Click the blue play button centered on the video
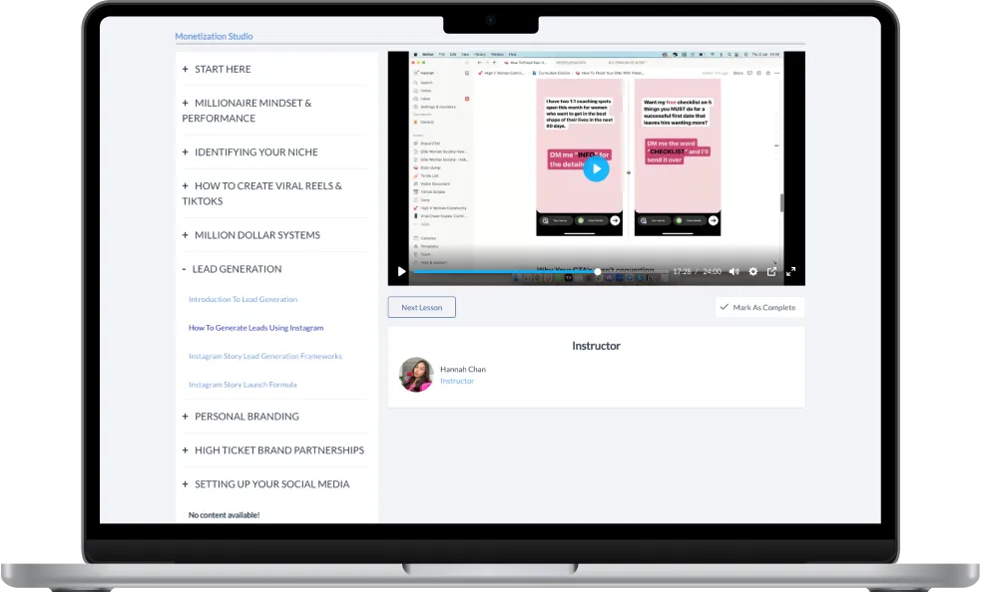 tap(596, 168)
